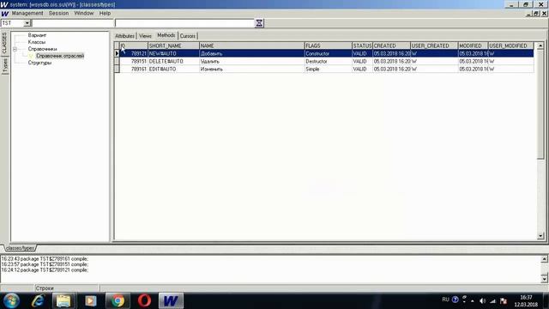Sort by the NAME column header
The width and height of the screenshot is (549, 309).
[251, 45]
